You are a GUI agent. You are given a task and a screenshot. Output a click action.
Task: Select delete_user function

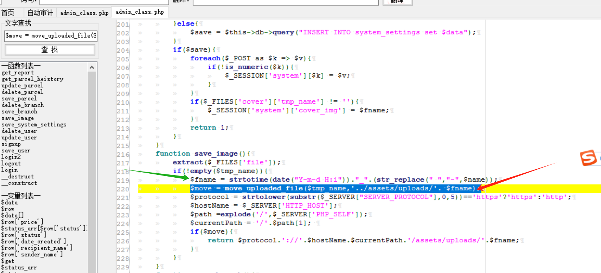[x=19, y=131]
